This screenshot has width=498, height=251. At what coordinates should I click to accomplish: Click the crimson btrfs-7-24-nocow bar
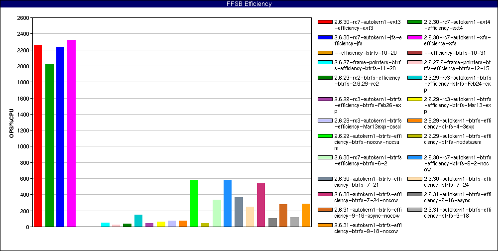[261, 205]
